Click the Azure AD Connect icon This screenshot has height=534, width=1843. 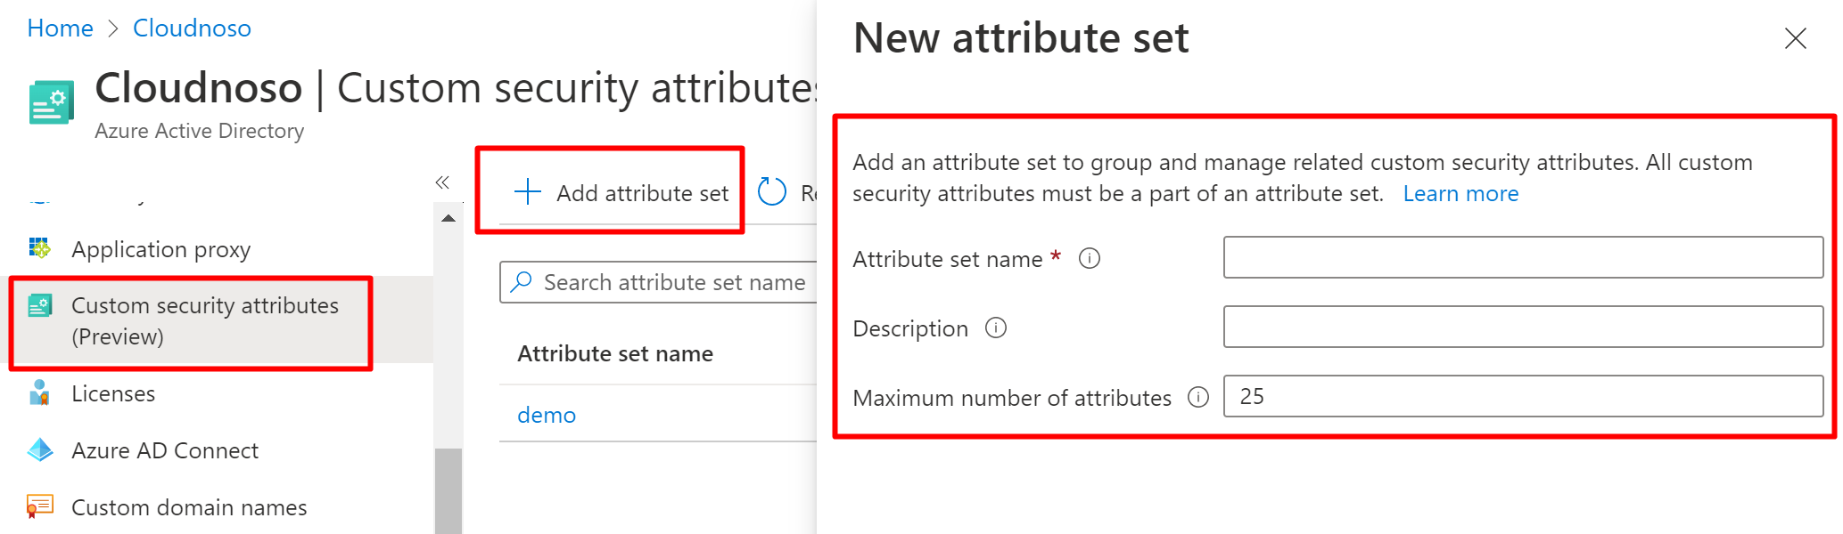click(x=40, y=450)
